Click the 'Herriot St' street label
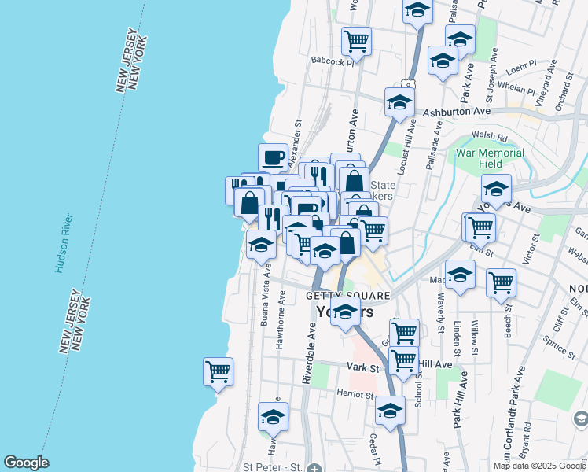The height and width of the screenshot is (472, 588). point(355,394)
